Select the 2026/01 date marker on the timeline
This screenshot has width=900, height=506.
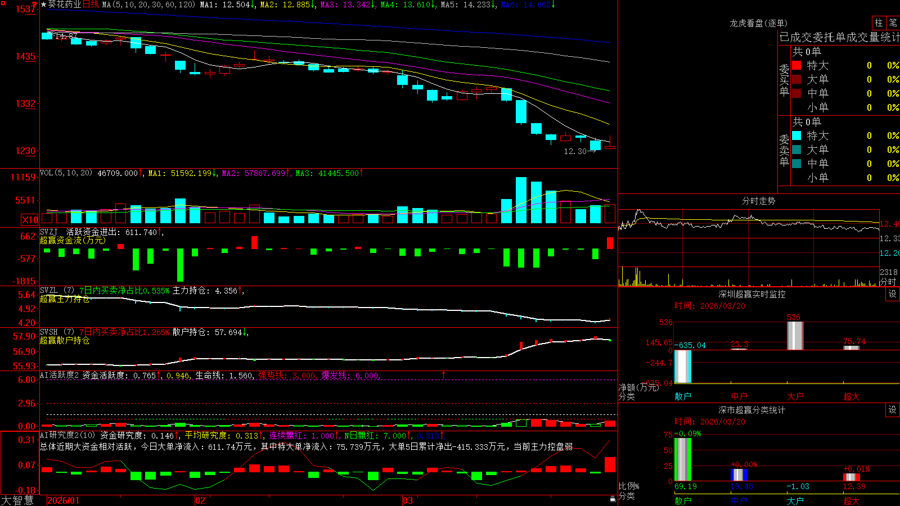pyautogui.click(x=64, y=500)
